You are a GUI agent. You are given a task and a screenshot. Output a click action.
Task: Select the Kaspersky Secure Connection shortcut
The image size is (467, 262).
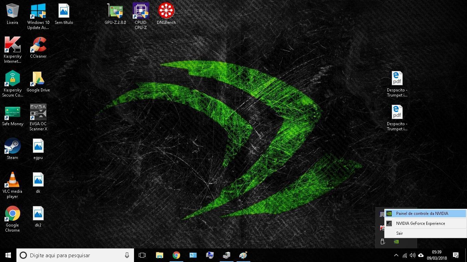(12, 84)
